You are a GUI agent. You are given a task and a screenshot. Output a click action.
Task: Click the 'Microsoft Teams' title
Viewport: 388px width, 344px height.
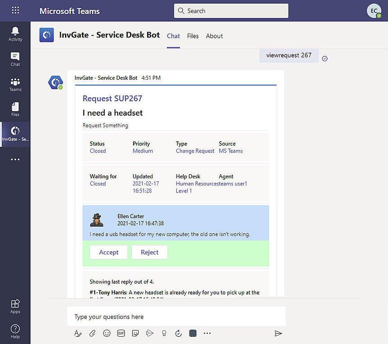pyautogui.click(x=69, y=11)
